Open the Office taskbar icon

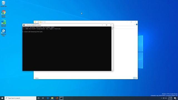[57, 98]
